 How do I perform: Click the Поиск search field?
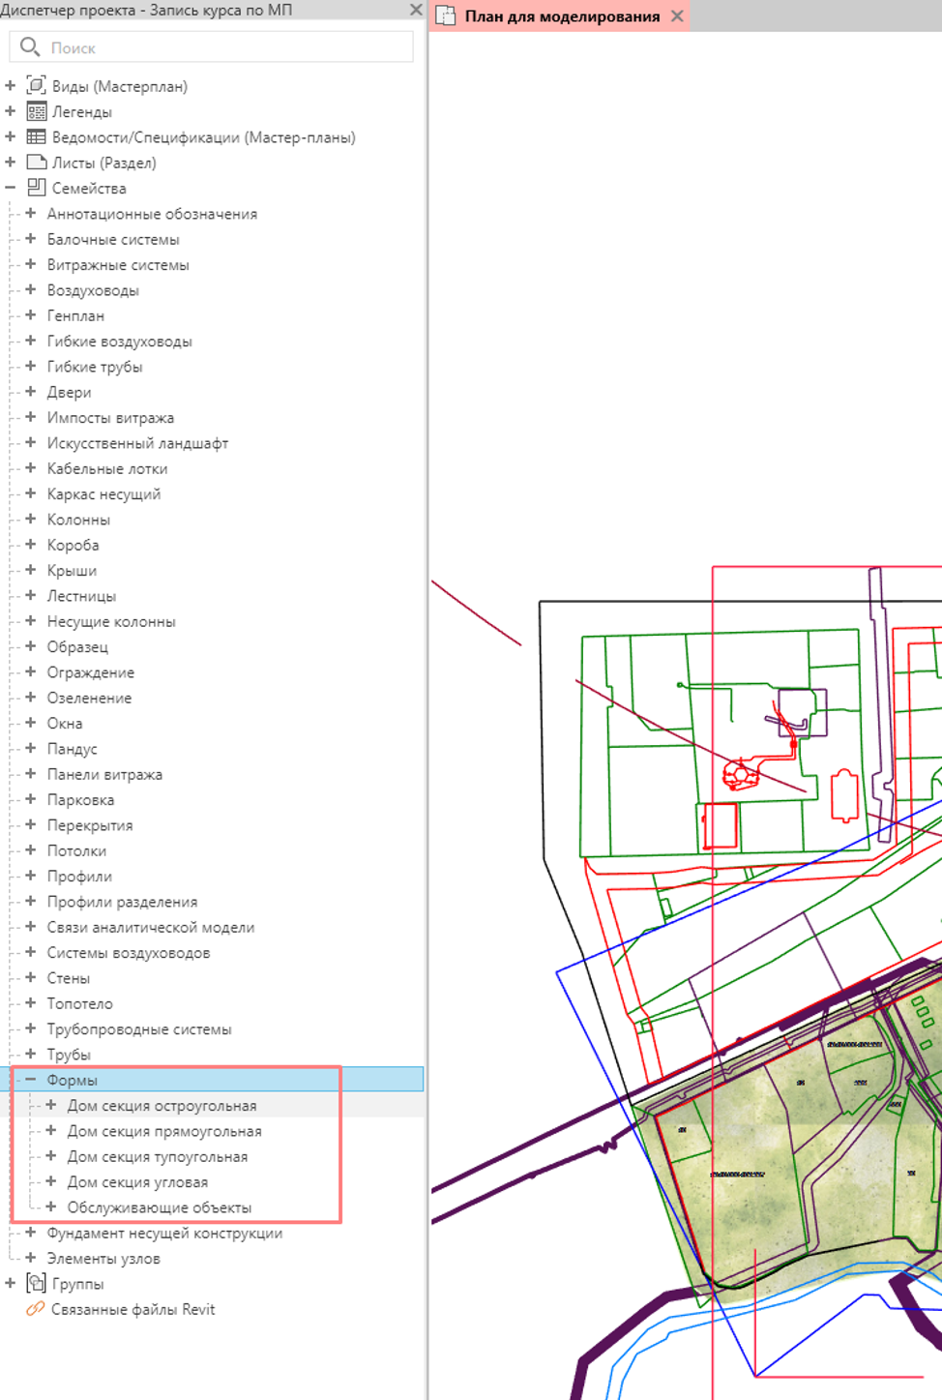coord(211,46)
